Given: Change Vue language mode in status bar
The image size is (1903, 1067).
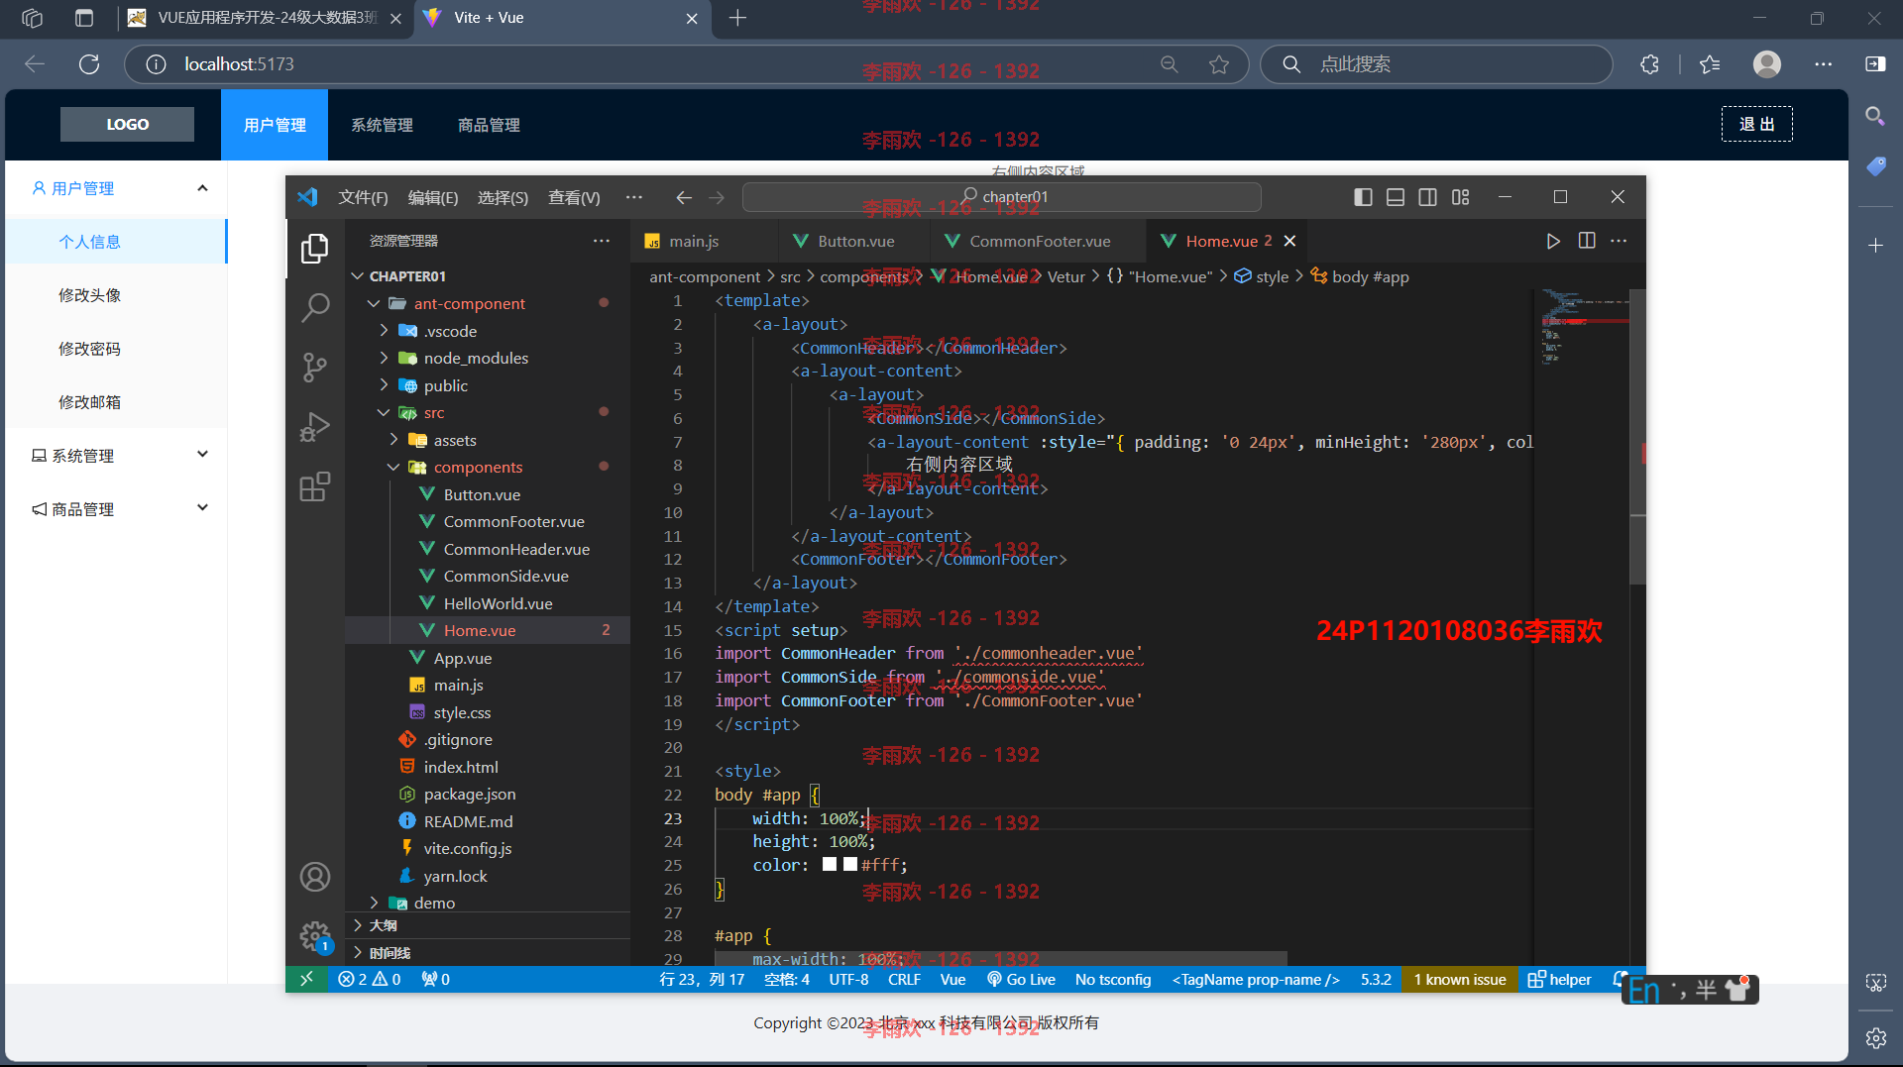Looking at the screenshot, I should [x=952, y=979].
